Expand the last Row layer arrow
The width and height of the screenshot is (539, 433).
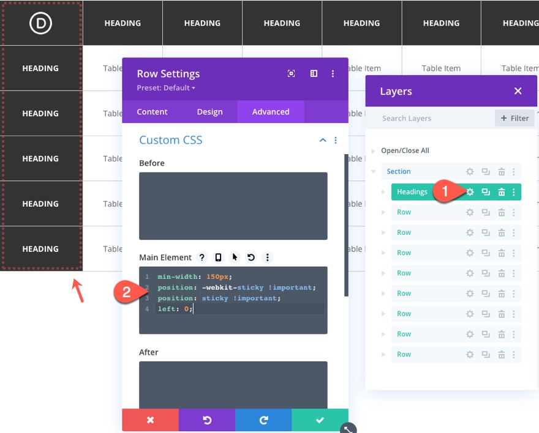(383, 355)
